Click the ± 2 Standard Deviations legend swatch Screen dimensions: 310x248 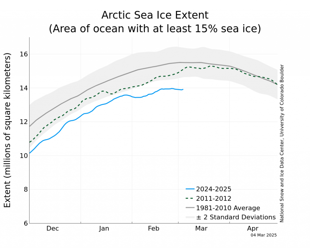190,217
